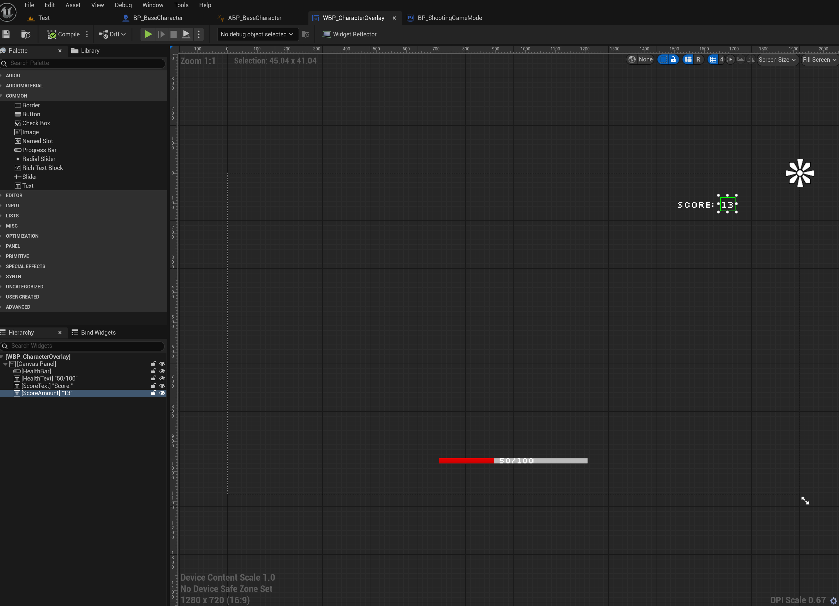Click the red health progress bar
The width and height of the screenshot is (839, 606).
pos(466,460)
